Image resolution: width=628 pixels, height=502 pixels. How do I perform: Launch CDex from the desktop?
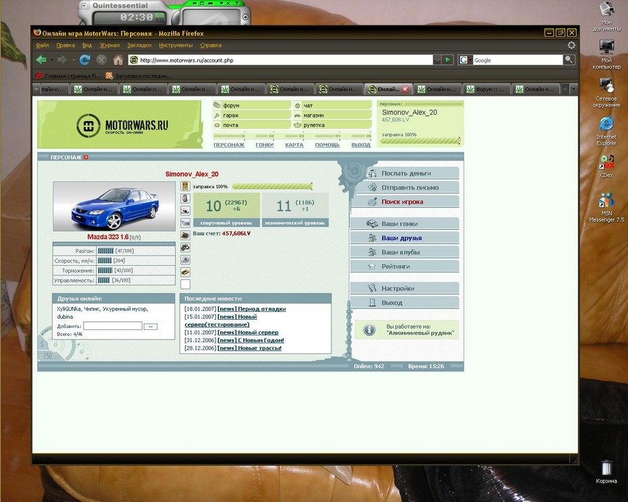tap(606, 166)
